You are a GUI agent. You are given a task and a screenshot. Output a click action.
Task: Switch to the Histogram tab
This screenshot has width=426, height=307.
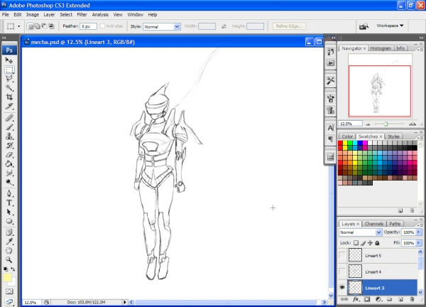click(381, 48)
